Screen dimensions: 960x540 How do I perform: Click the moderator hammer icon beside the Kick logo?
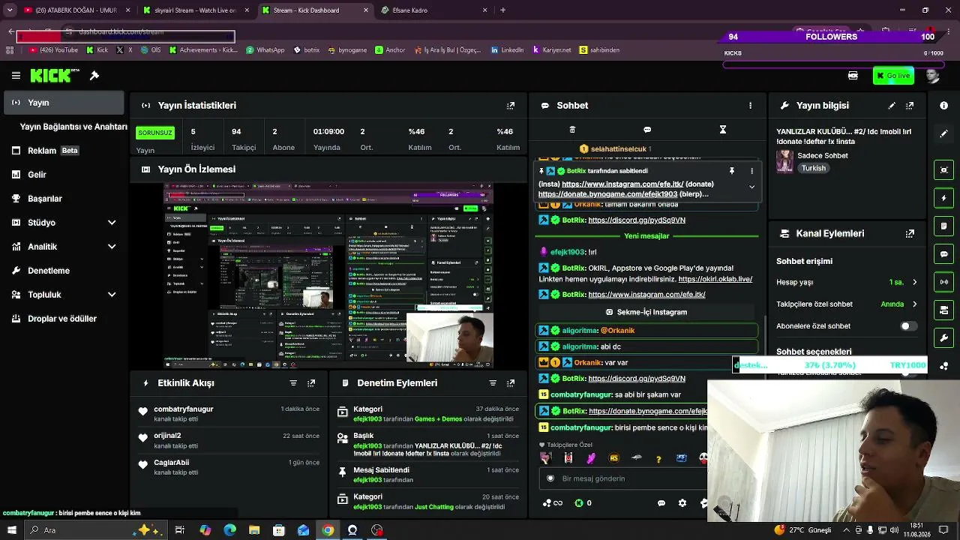[94, 76]
